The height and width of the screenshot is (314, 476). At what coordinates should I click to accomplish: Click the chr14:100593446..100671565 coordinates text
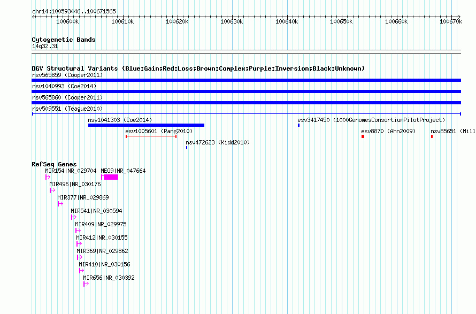[74, 11]
